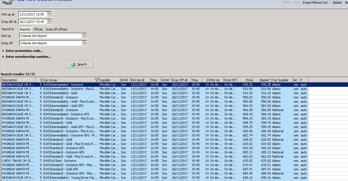Open the Pick up location dropdown arrow
Screen dimensions: 348x181
(x=84, y=36)
